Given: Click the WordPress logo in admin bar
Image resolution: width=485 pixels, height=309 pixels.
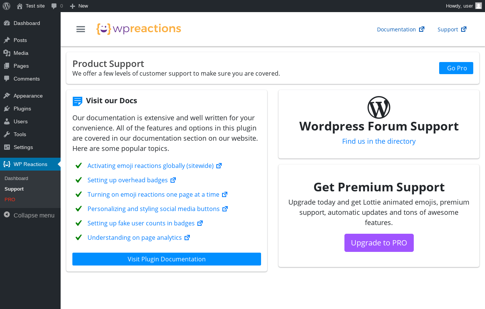Looking at the screenshot, I should pyautogui.click(x=6, y=6).
